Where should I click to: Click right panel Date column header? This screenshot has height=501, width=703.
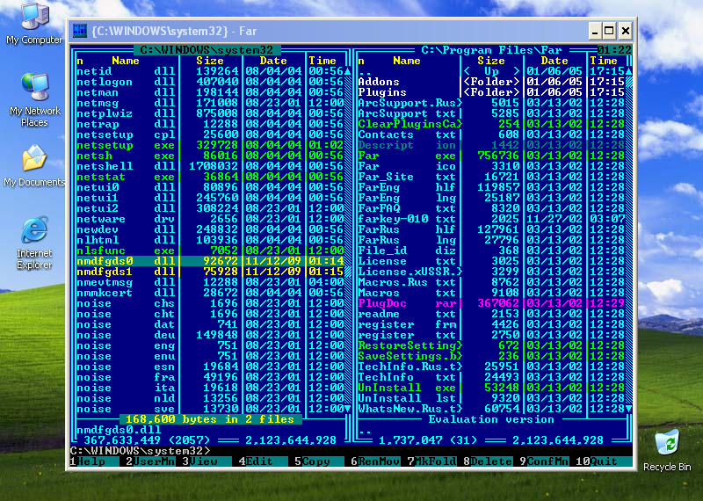[554, 61]
